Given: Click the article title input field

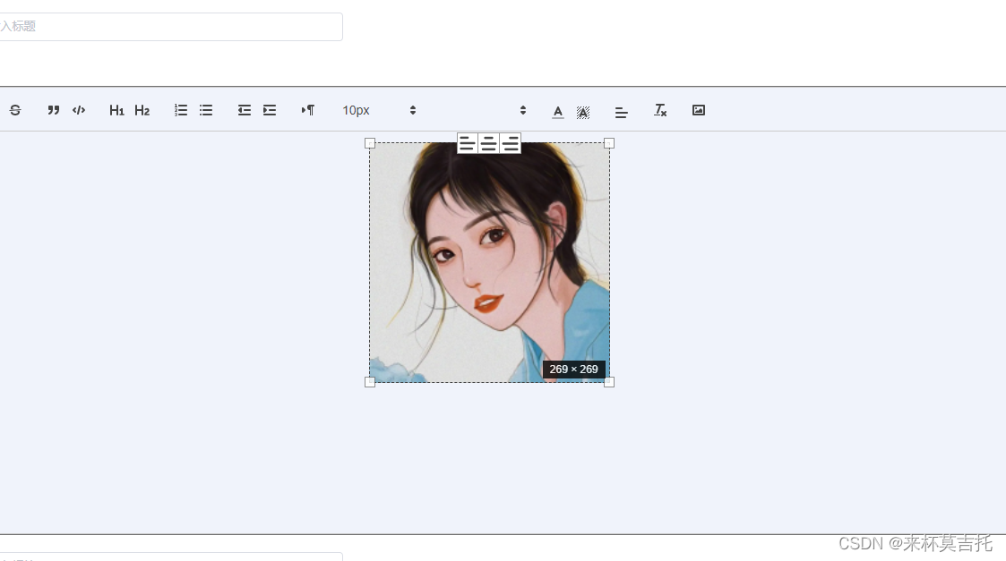Looking at the screenshot, I should pos(170,27).
